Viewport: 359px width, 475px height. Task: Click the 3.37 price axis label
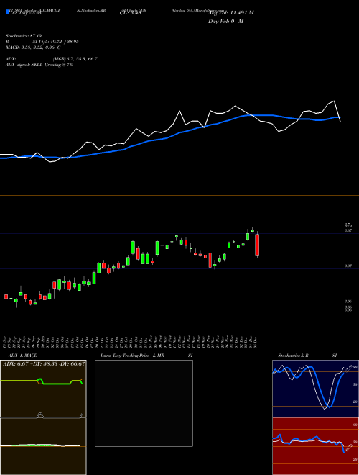[x=348, y=266]
